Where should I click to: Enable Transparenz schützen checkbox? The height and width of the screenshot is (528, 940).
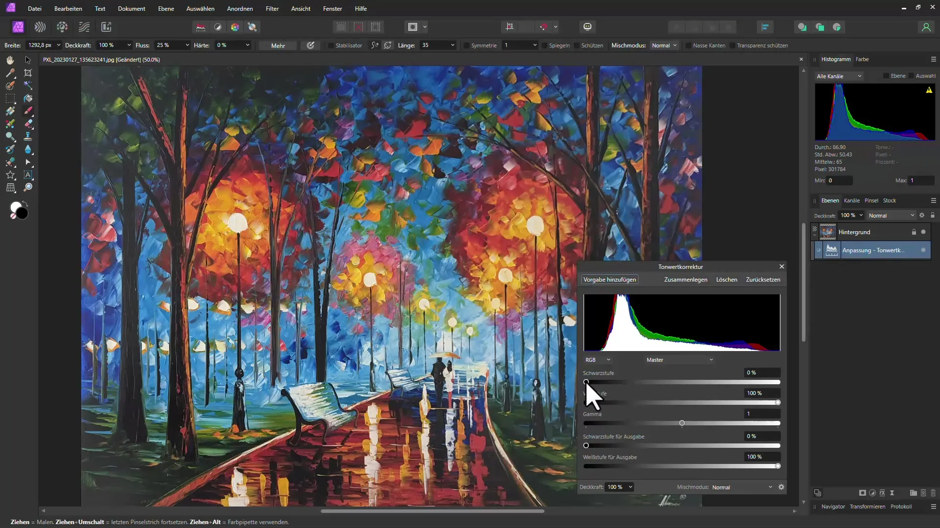point(732,45)
